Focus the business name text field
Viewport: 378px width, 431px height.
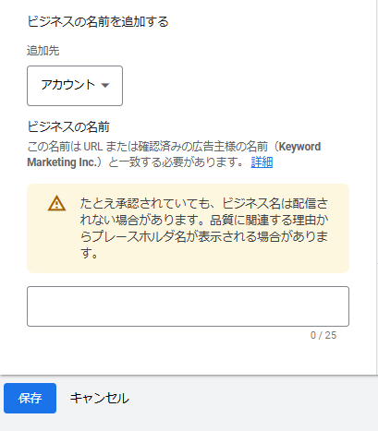click(188, 306)
